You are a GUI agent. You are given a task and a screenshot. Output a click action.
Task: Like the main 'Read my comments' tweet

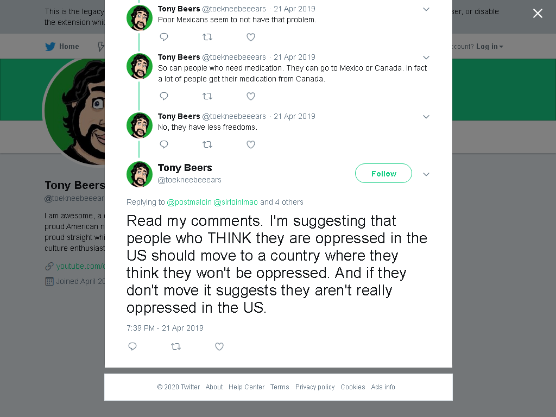pyautogui.click(x=219, y=346)
